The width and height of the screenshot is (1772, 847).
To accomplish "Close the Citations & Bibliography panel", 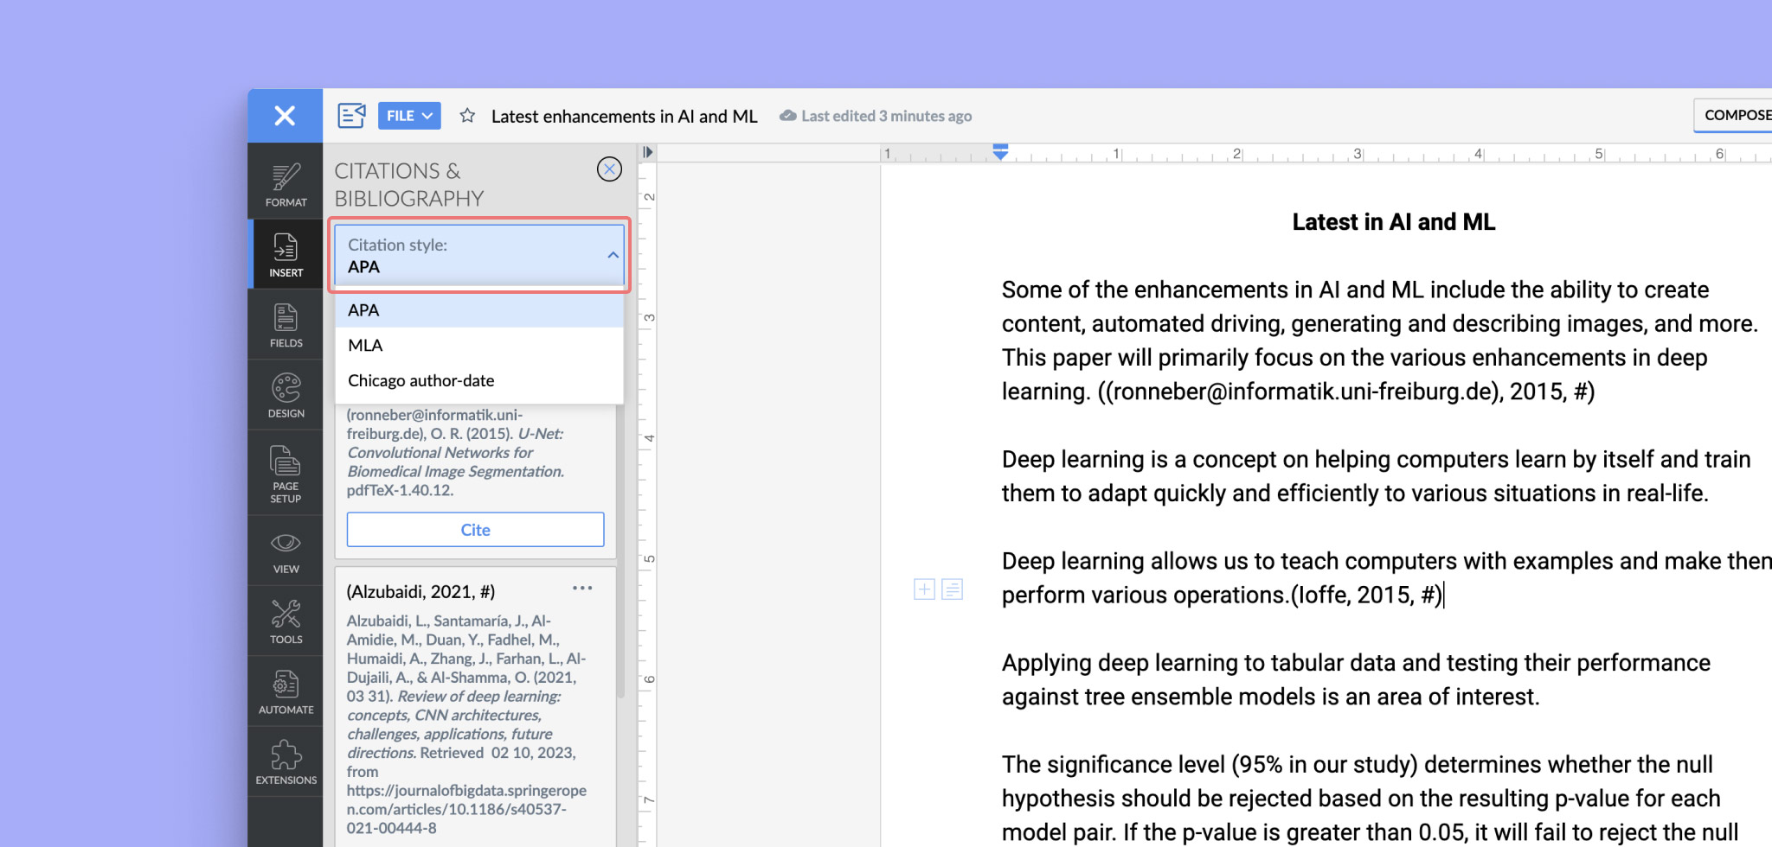I will pos(609,169).
